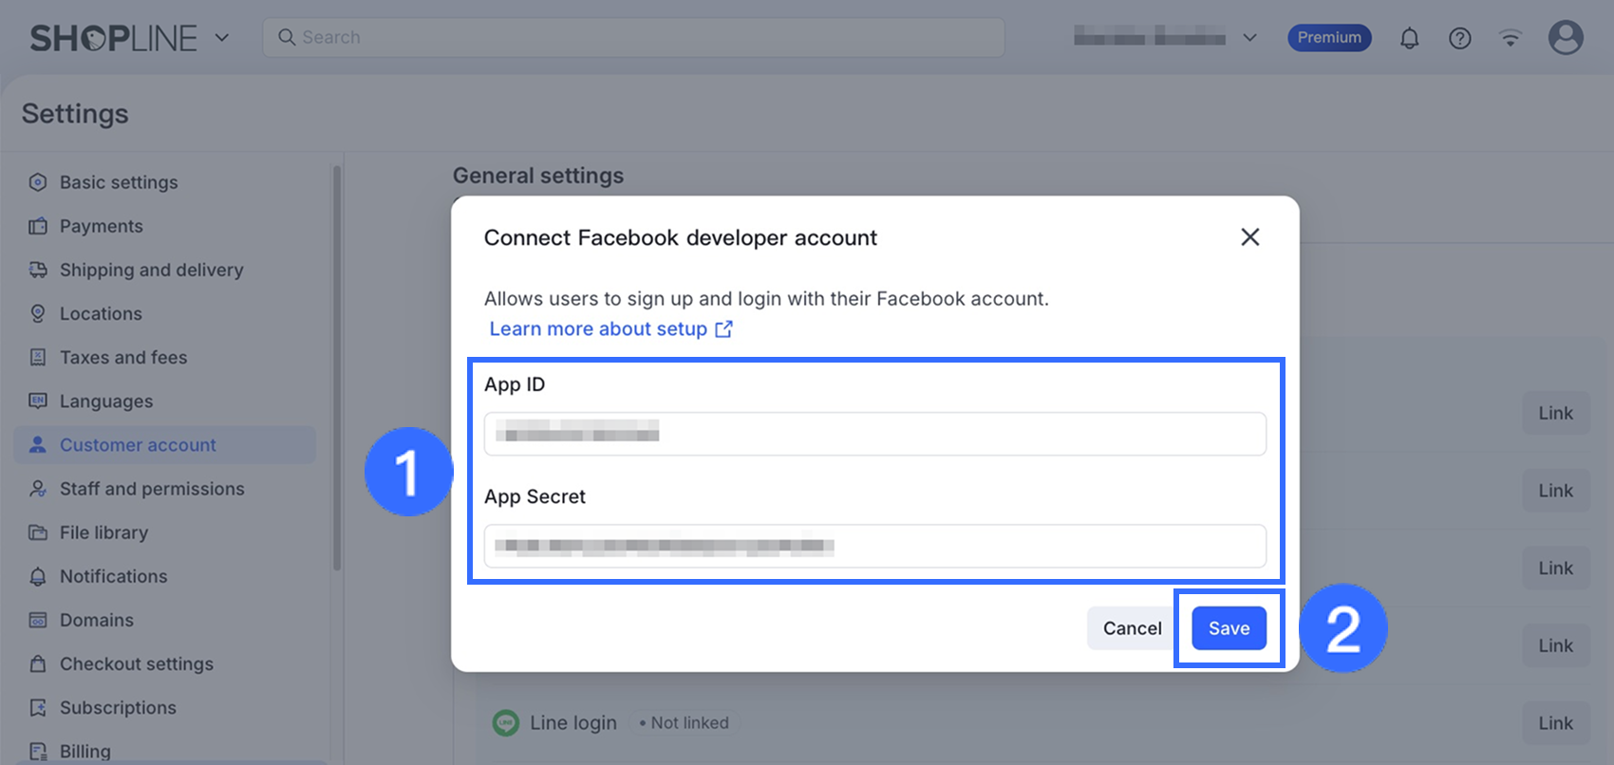The image size is (1614, 765).
Task: Open Customer account settings menu
Action: point(138,445)
